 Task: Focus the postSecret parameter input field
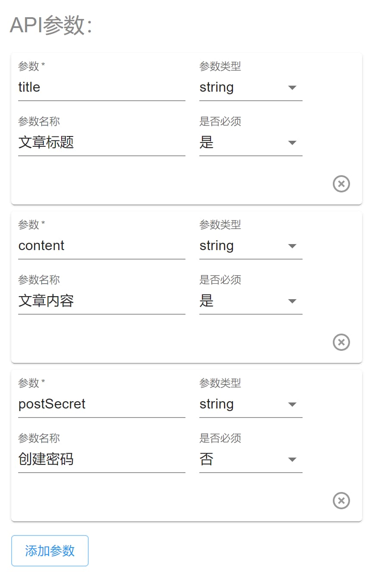click(x=102, y=404)
